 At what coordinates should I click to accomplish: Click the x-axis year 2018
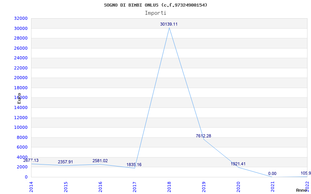[169, 187]
